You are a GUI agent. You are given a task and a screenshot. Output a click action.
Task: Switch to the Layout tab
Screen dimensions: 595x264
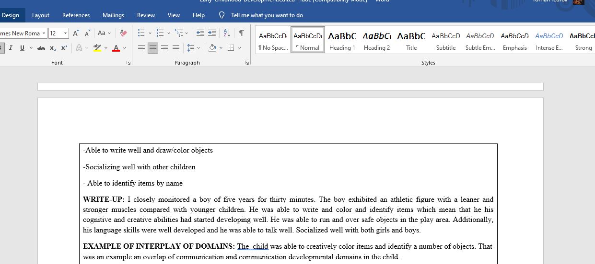[41, 15]
